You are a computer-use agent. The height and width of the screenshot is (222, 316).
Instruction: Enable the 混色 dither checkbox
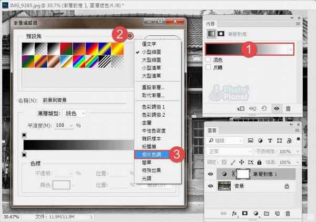tap(209, 60)
